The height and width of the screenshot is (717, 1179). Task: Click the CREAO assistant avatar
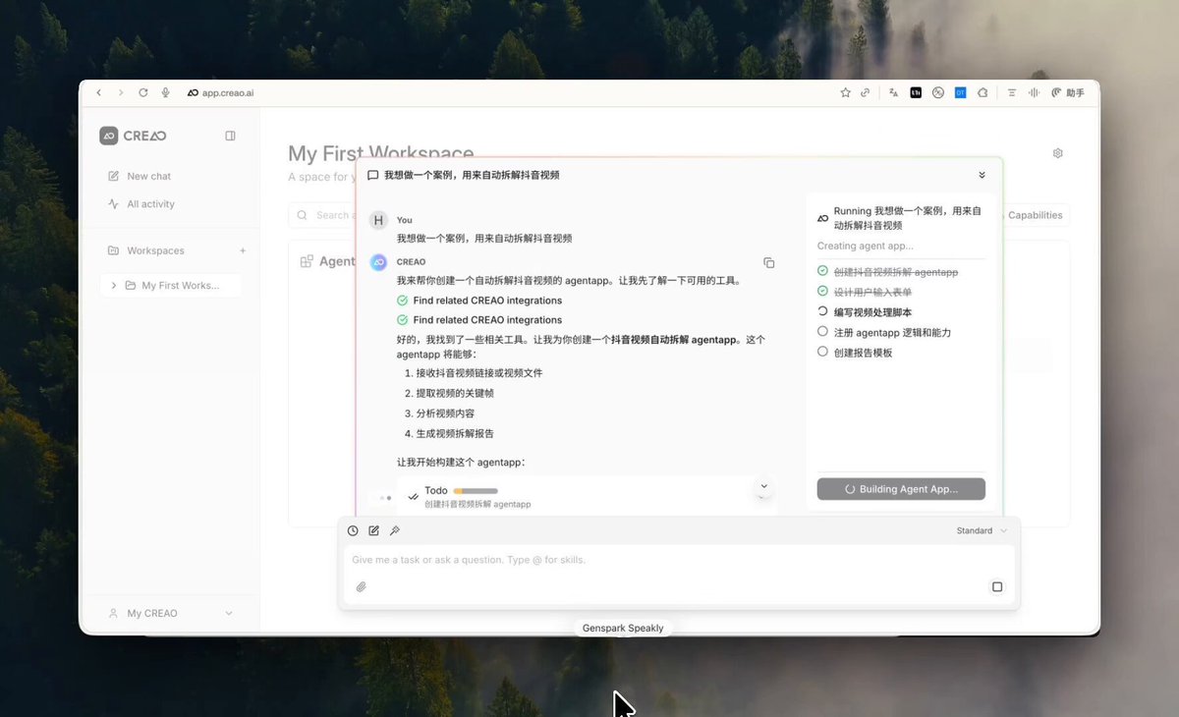[378, 262]
